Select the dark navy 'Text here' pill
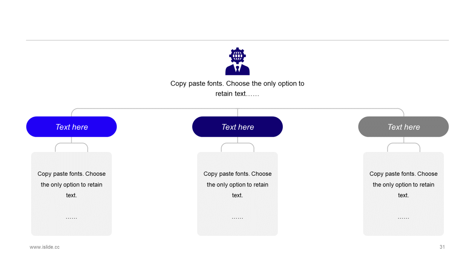This screenshot has height=267, width=475. [237, 127]
